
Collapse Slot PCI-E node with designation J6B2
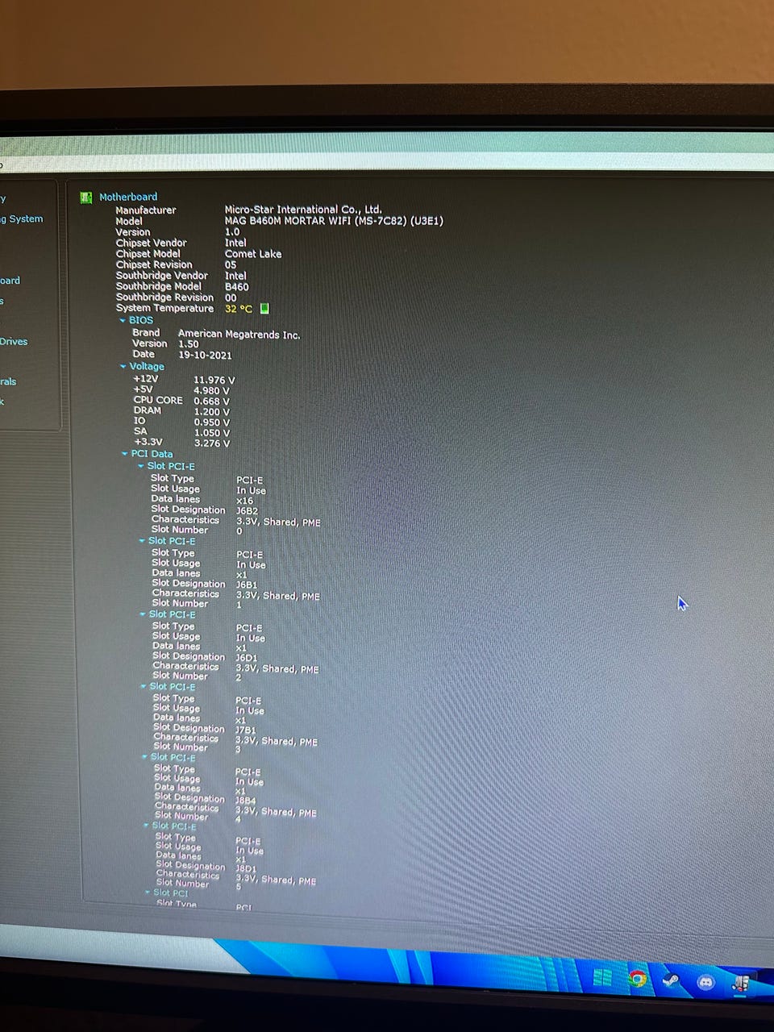click(x=141, y=467)
